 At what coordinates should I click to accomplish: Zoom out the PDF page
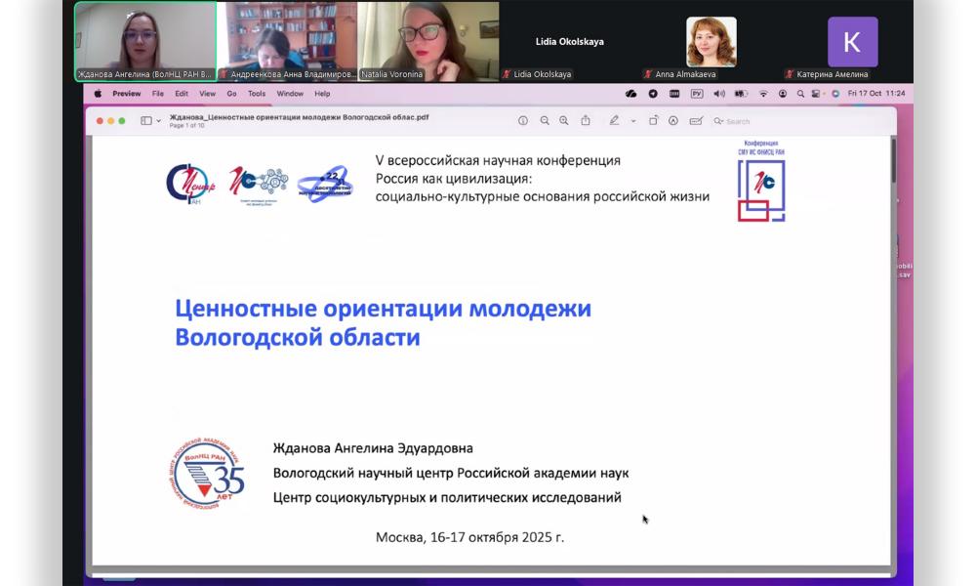point(545,121)
